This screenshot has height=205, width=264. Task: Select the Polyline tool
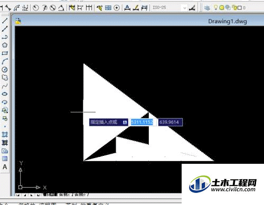(5, 37)
